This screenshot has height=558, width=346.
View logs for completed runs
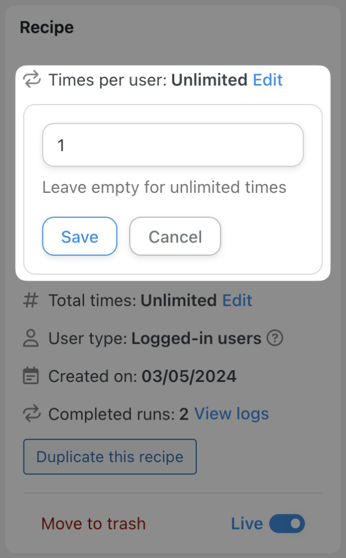point(231,414)
